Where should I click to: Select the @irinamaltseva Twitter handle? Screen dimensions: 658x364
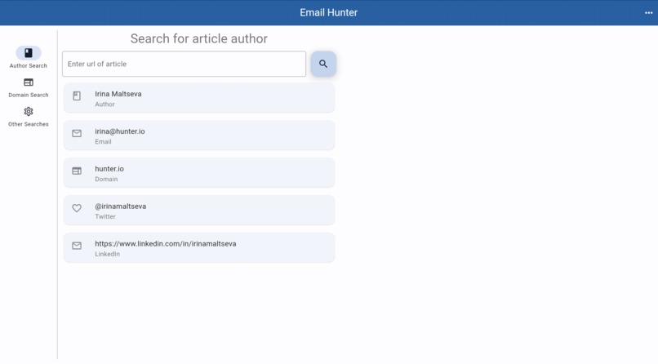tap(121, 206)
